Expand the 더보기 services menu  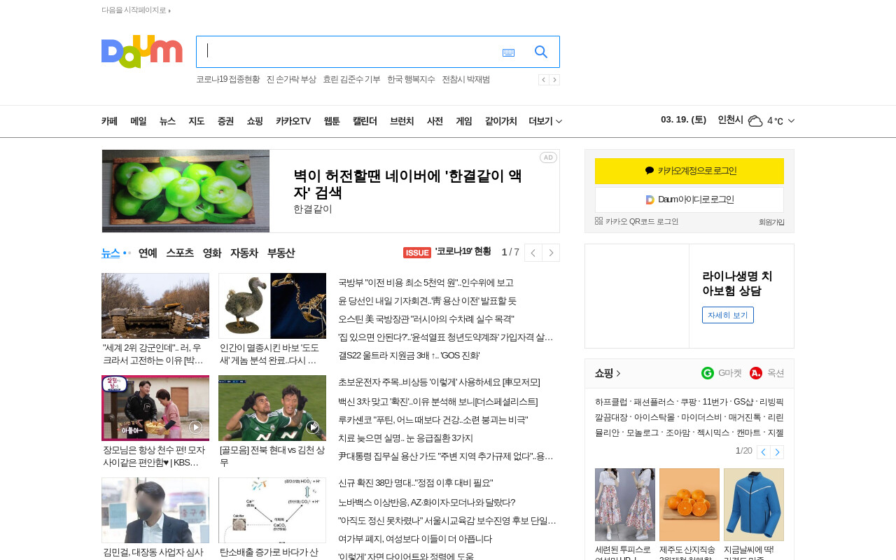point(545,121)
